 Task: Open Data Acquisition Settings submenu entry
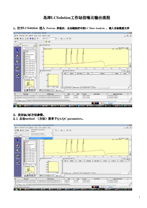[41, 134]
